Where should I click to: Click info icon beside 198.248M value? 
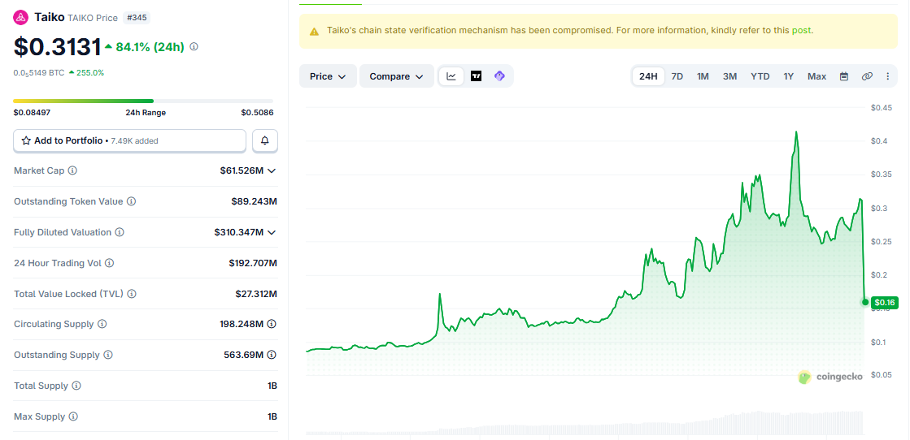tap(272, 324)
